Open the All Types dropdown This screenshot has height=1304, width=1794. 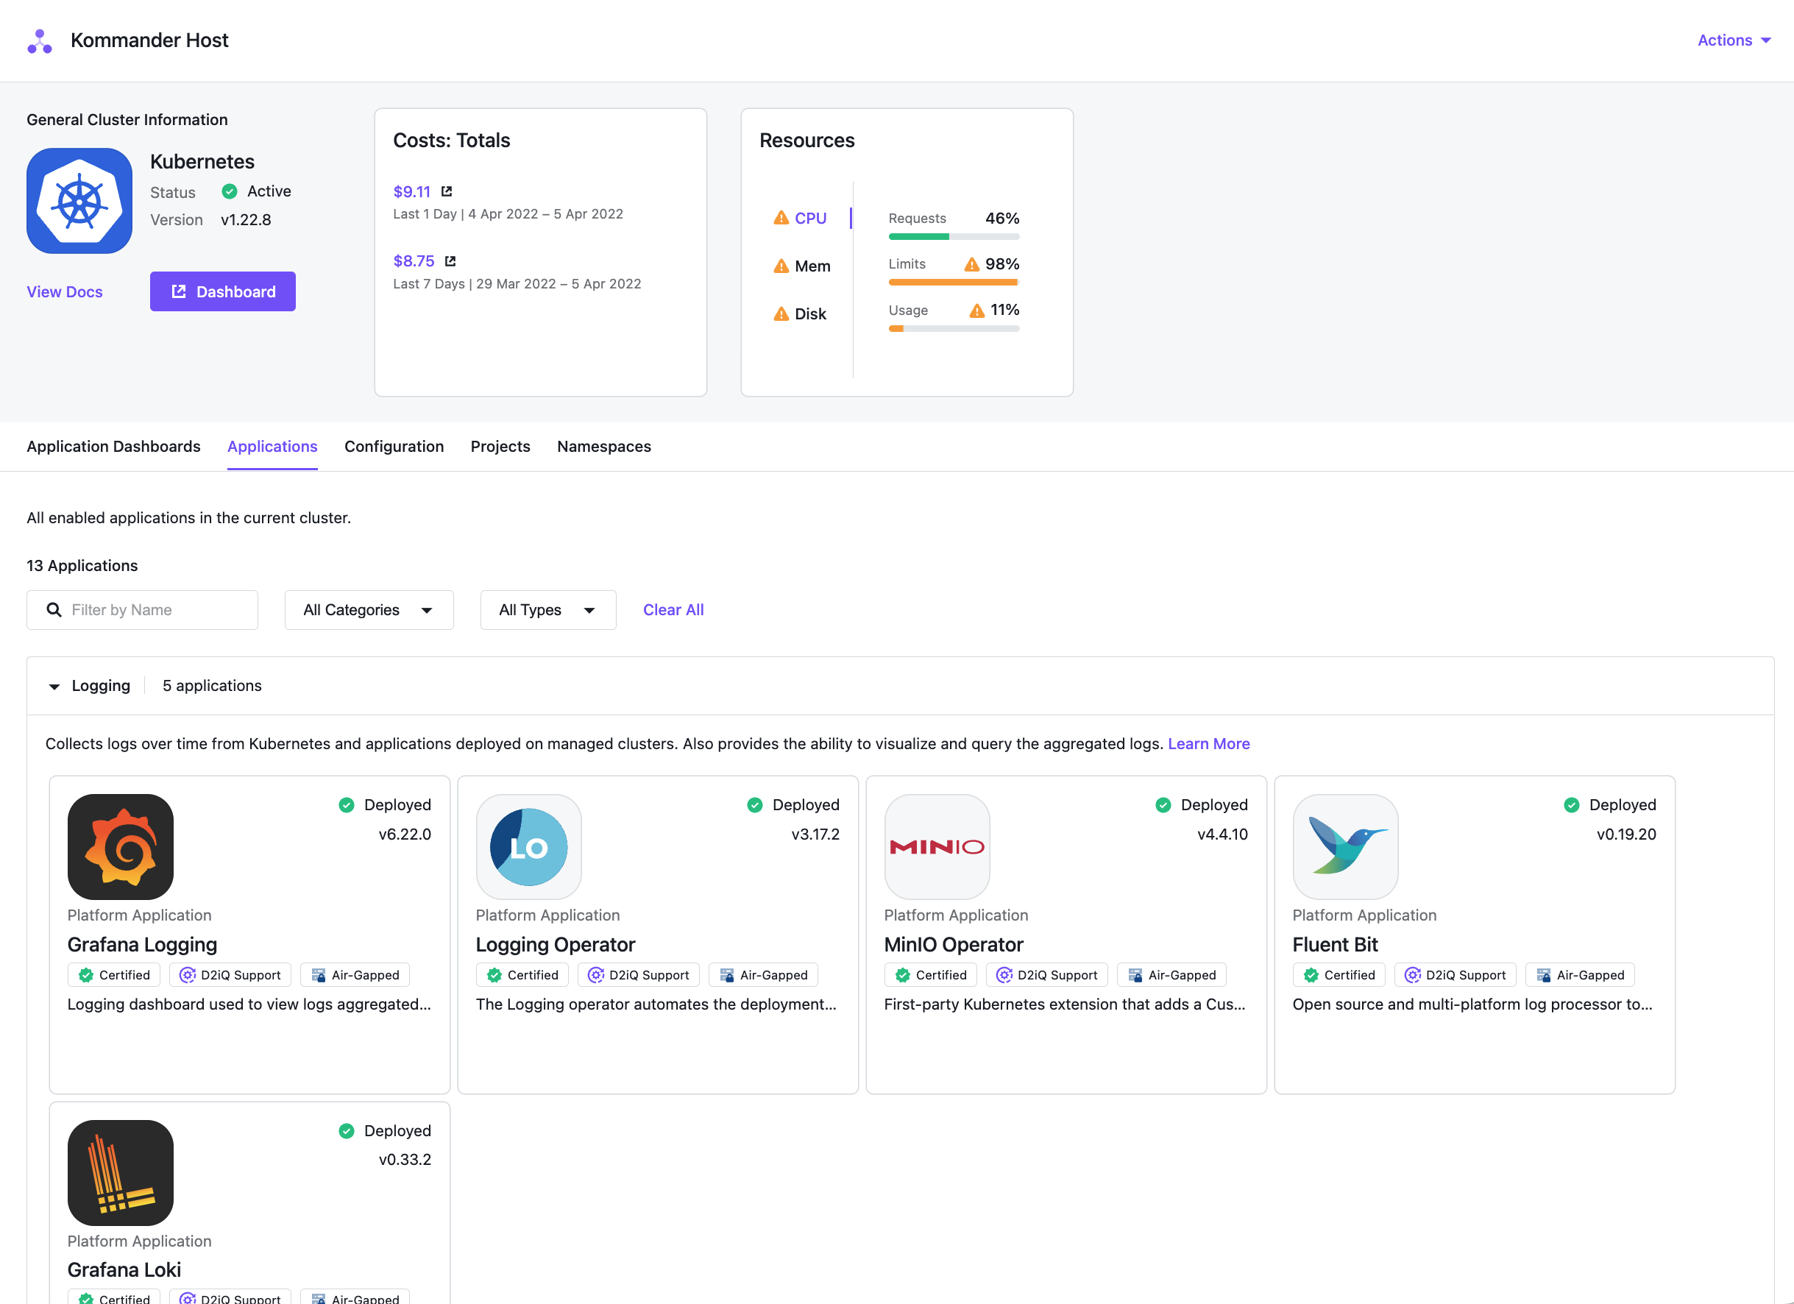[548, 610]
